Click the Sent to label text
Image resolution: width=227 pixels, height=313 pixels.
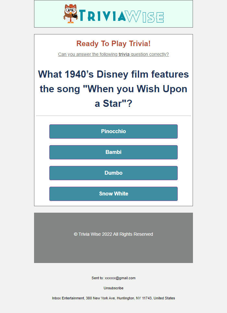(97, 278)
